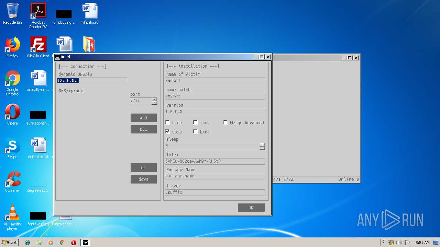This screenshot has width=440, height=247.
Task: Confirm the build with OK
Action: pyautogui.click(x=251, y=208)
